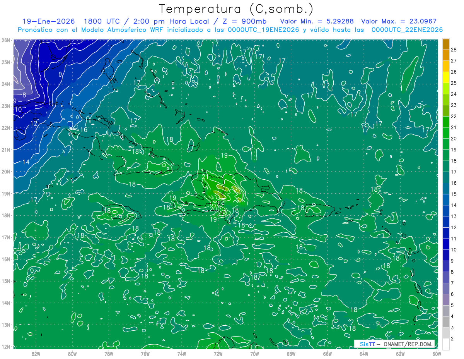Click the 'Valor Min. = 5.29288' value
The image size is (464, 359).
pos(317,22)
